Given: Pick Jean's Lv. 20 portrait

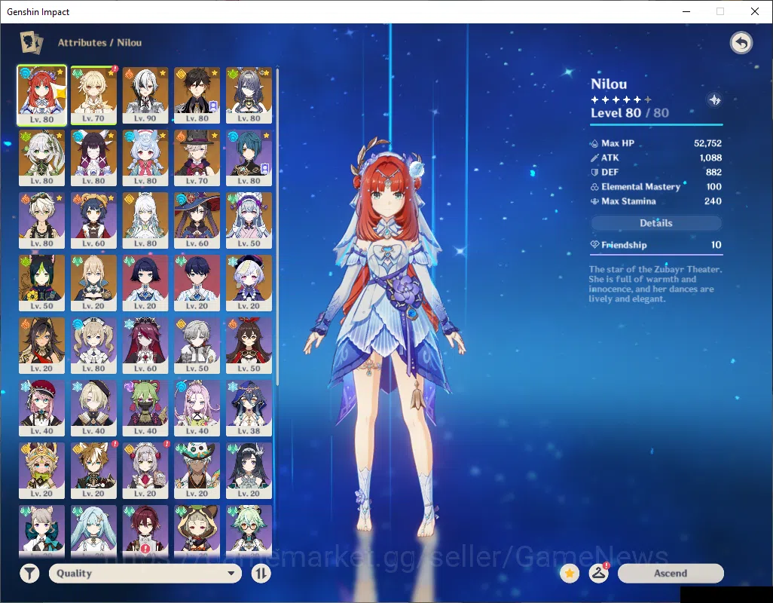Looking at the screenshot, I should (x=93, y=283).
